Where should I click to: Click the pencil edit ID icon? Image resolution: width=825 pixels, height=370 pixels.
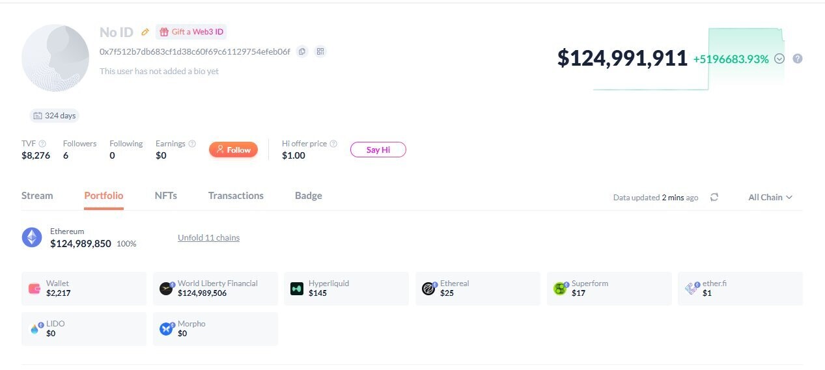(x=145, y=32)
